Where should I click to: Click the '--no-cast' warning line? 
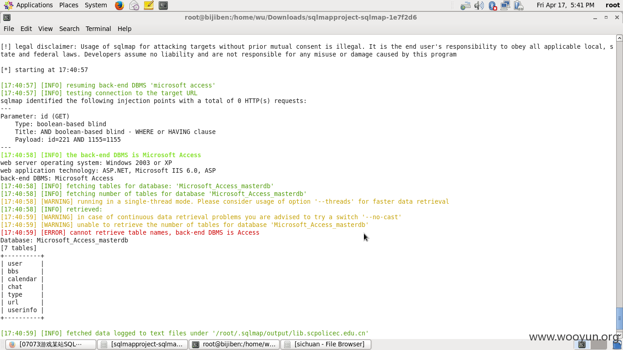pos(201,217)
